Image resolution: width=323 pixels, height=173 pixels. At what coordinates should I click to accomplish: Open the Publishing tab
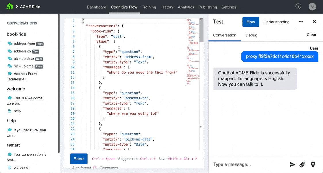(x=208, y=7)
